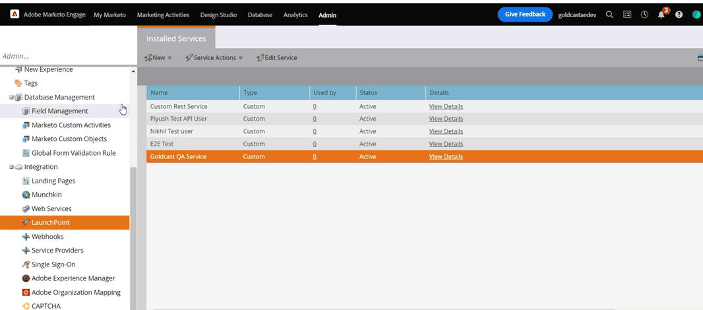Click the Web Services icon

tap(26, 208)
